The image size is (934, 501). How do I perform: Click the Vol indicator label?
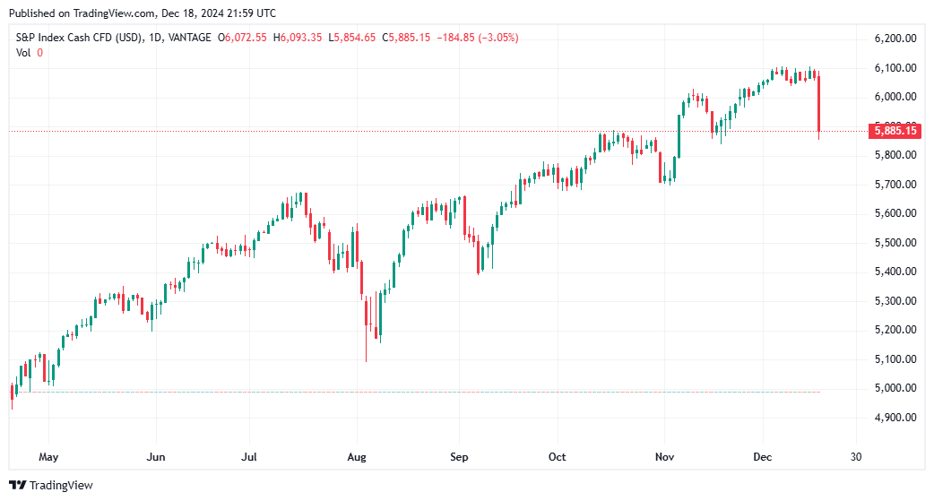[x=24, y=53]
